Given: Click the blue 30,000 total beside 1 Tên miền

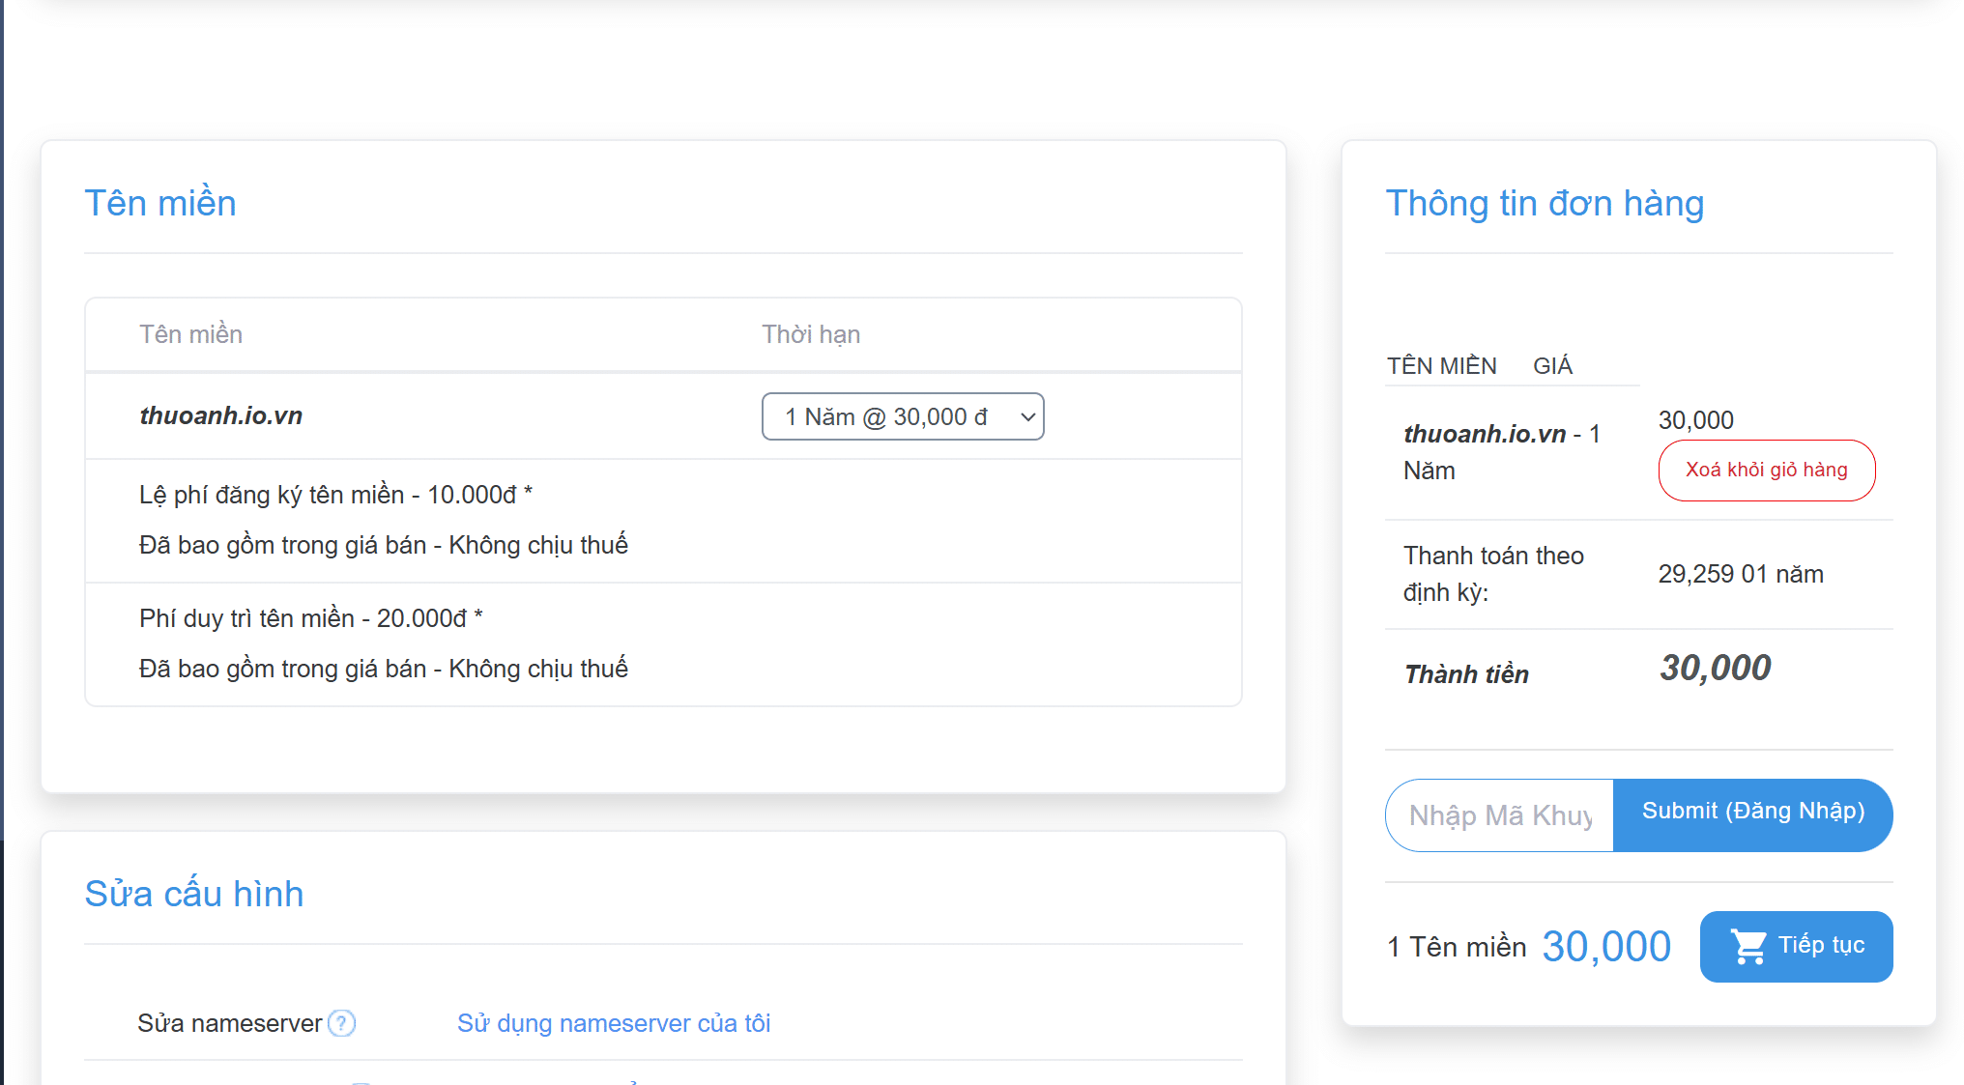Looking at the screenshot, I should coord(1605,947).
